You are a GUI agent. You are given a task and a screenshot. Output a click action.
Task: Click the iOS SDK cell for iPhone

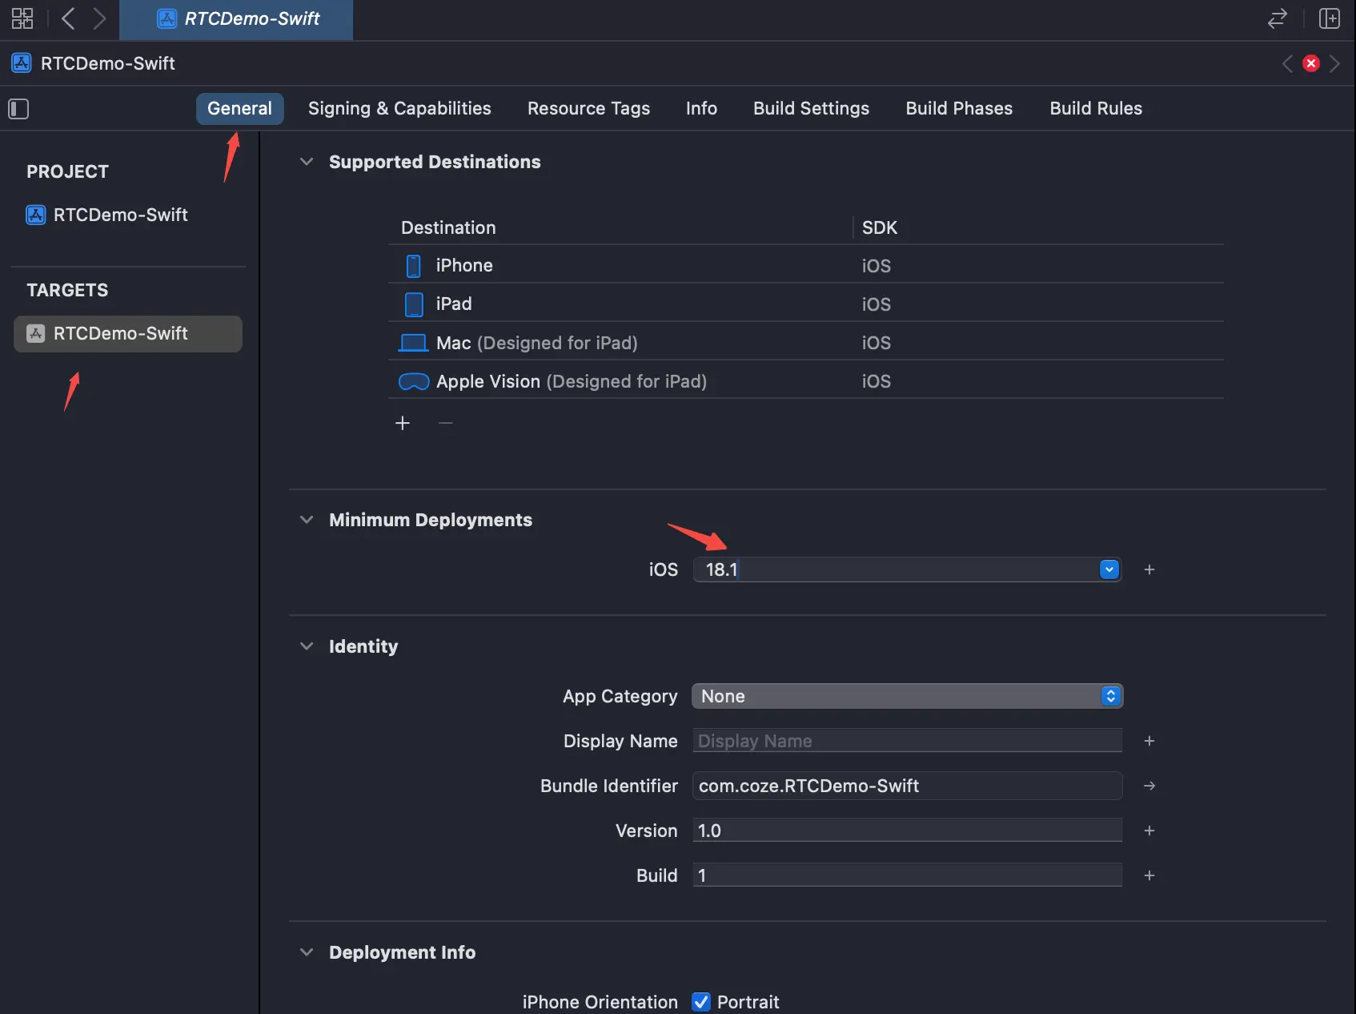(x=877, y=266)
